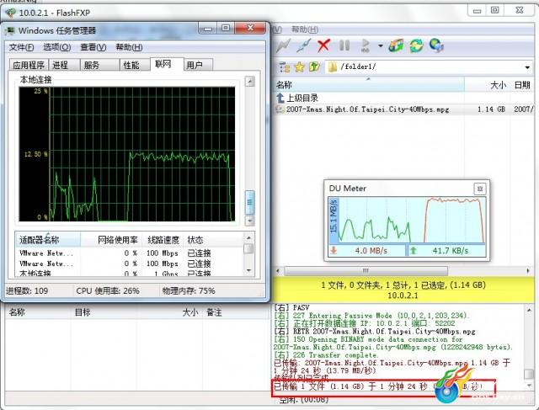This screenshot has height=410, width=539.
Task: Switch to the 服务 tab
Action: (99, 65)
